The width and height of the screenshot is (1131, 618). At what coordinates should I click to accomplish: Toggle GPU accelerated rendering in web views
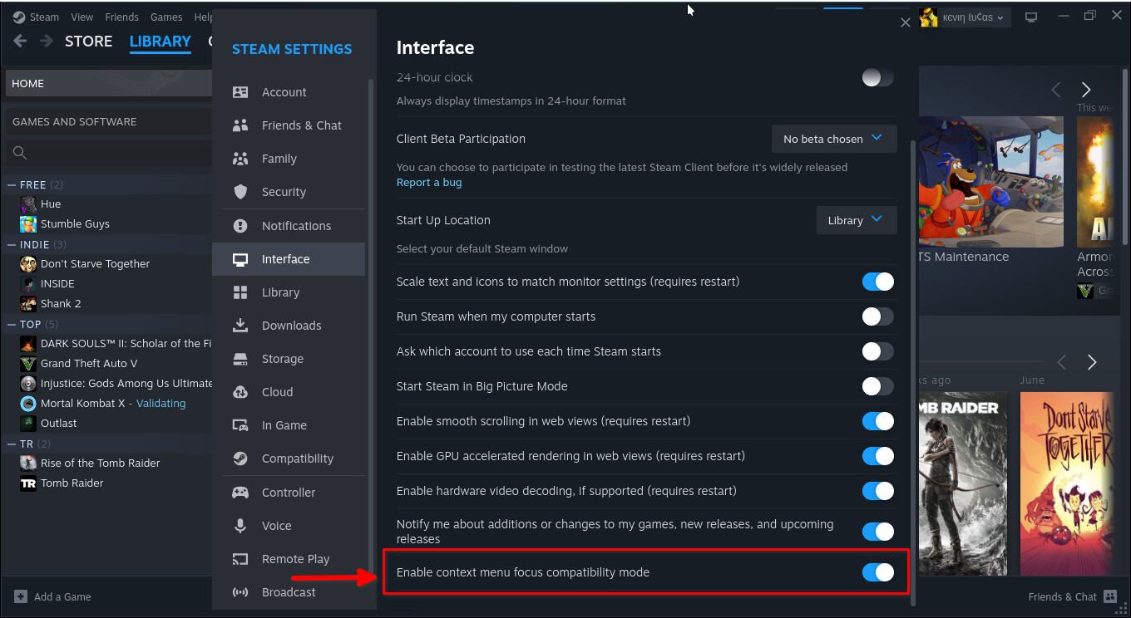877,456
